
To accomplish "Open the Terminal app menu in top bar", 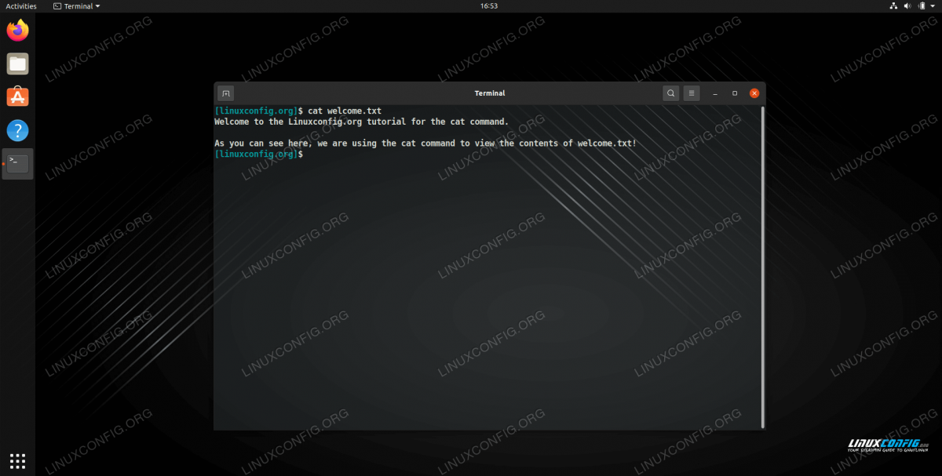I will click(x=77, y=6).
